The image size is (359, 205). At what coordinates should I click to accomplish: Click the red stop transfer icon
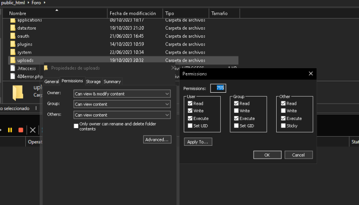(21, 129)
